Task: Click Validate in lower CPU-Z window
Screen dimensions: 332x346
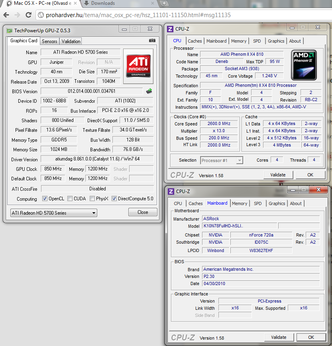Action: 279,337
